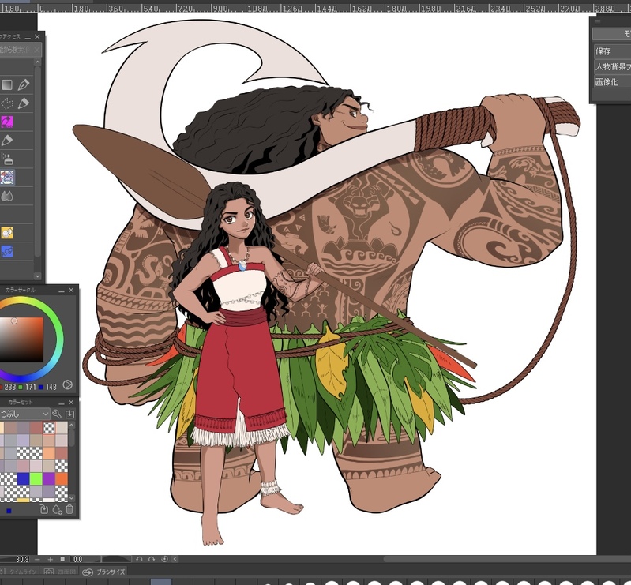Delete color with the trash icon

click(x=69, y=510)
